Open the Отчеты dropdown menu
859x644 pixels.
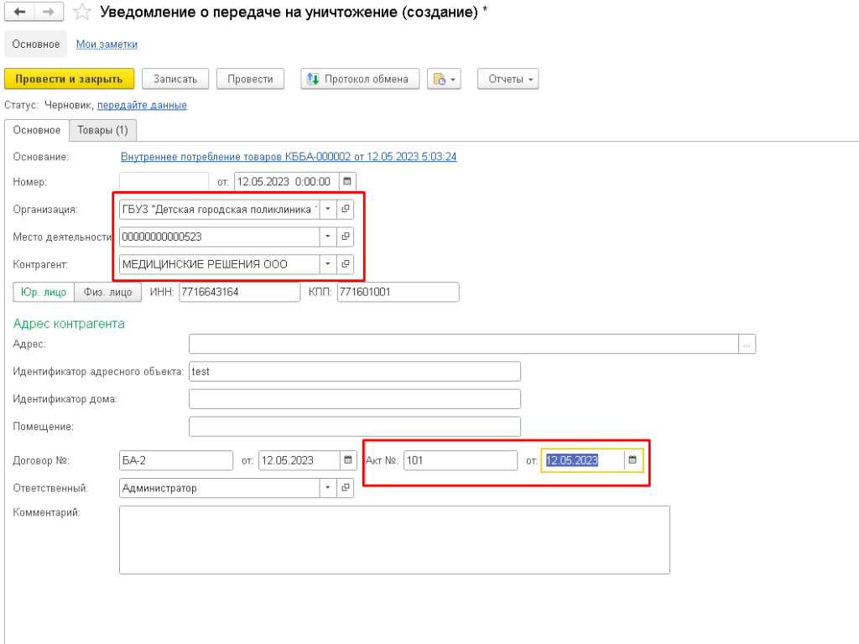click(x=508, y=79)
